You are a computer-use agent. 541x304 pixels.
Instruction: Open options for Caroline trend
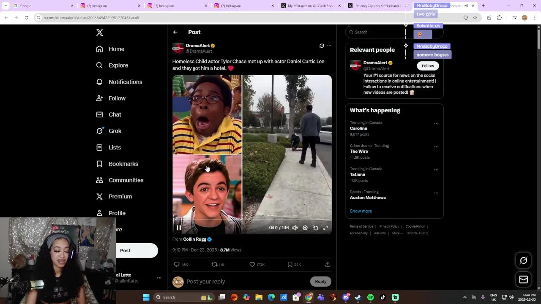pyautogui.click(x=436, y=124)
